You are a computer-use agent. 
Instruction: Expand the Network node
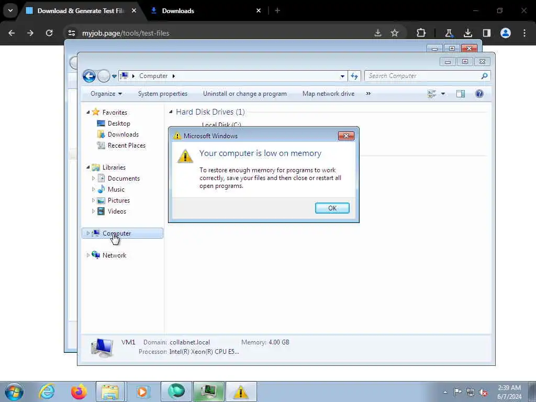(88, 255)
